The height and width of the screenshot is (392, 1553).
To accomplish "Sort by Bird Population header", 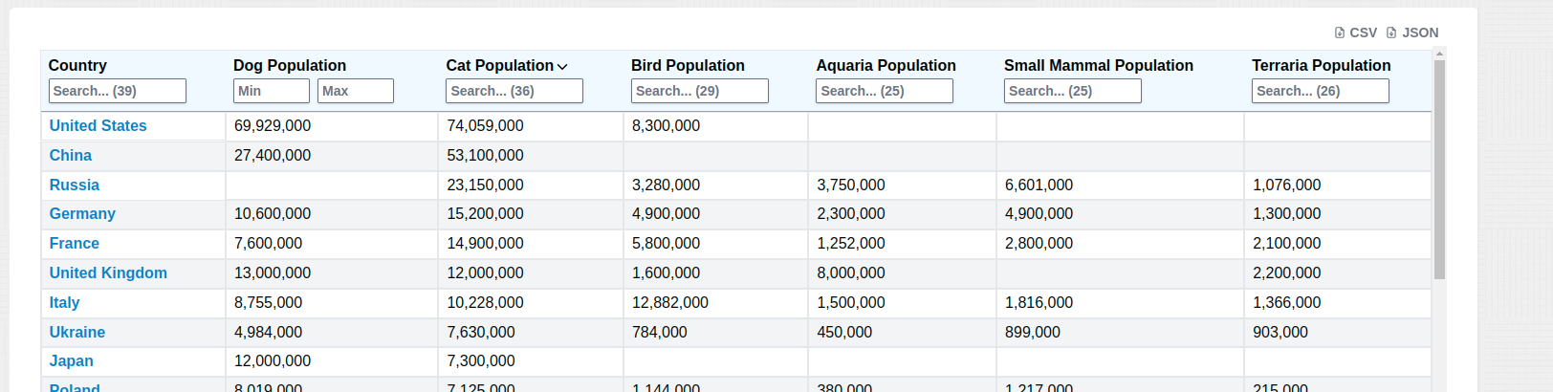I will click(x=688, y=65).
